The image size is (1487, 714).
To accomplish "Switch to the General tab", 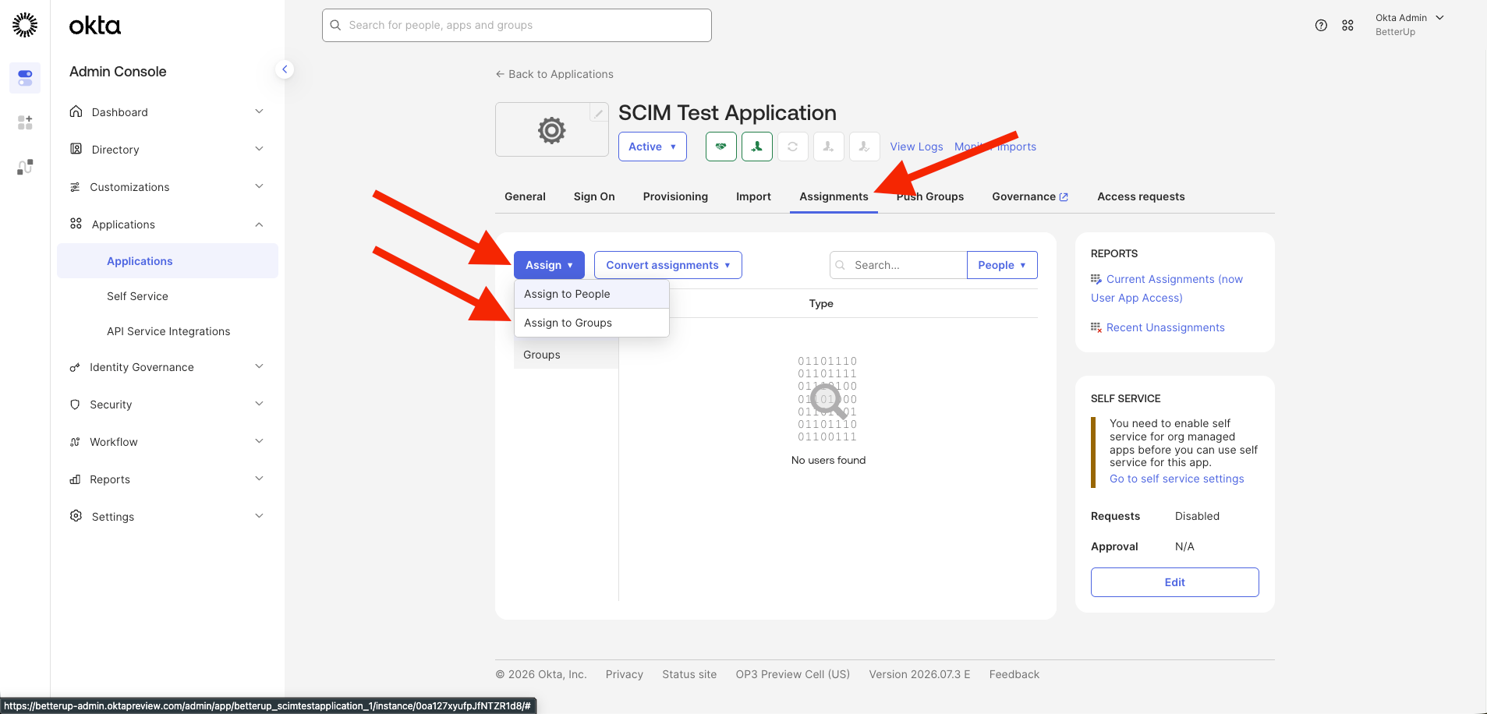I will click(x=525, y=196).
